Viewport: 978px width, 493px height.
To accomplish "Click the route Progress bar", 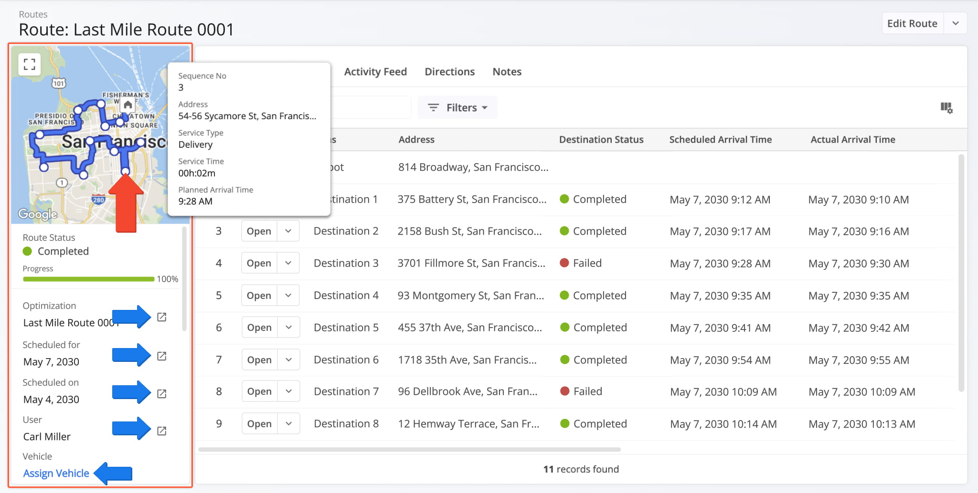I will tap(88, 279).
